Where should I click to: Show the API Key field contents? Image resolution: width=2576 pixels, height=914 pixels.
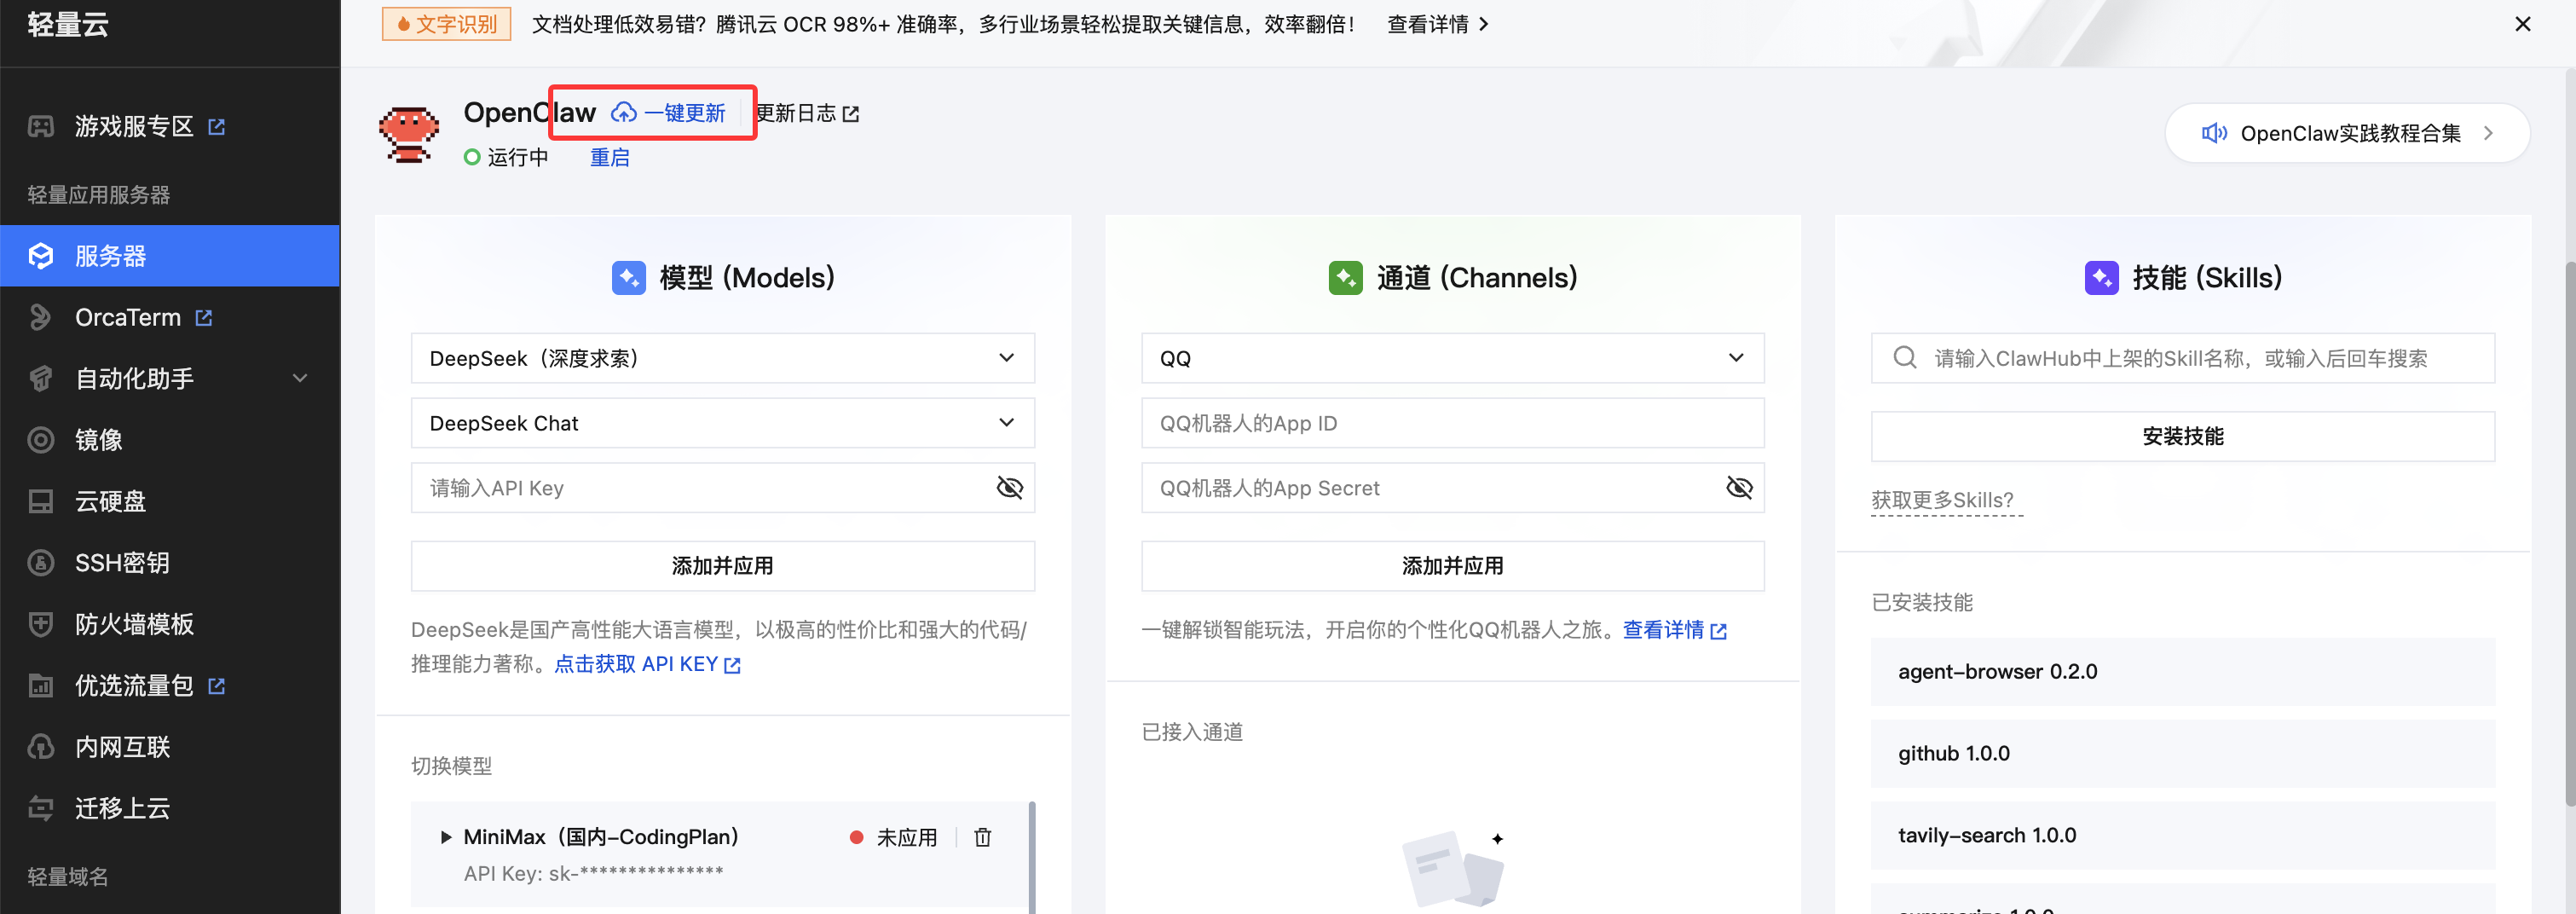click(x=1009, y=488)
